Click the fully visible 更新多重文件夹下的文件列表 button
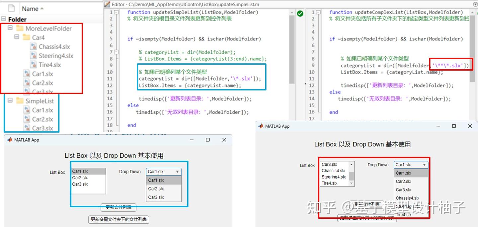The width and height of the screenshot is (478, 227). point(119,219)
